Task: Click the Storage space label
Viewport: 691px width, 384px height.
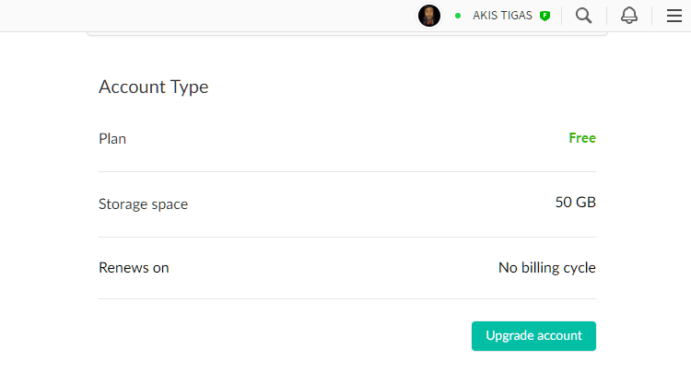Action: pyautogui.click(x=143, y=204)
